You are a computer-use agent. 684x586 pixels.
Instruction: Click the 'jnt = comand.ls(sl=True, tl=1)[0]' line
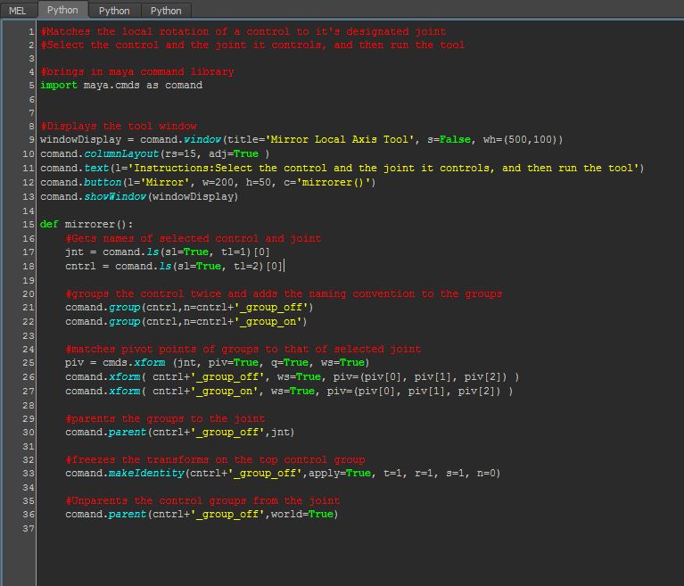(x=168, y=252)
